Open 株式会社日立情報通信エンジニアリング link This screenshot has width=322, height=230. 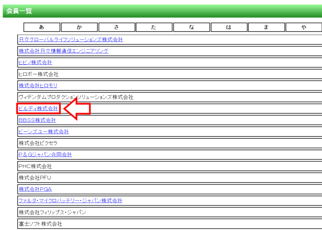click(63, 51)
